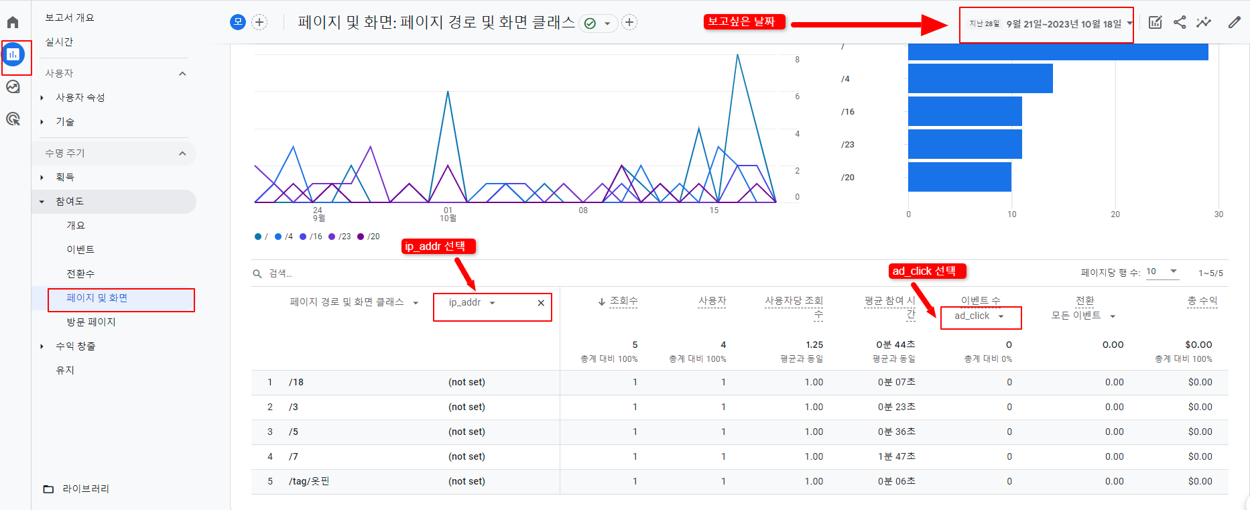Sort by 평균 참여 시간 column header
This screenshot has height=510, width=1250.
pyautogui.click(x=890, y=308)
